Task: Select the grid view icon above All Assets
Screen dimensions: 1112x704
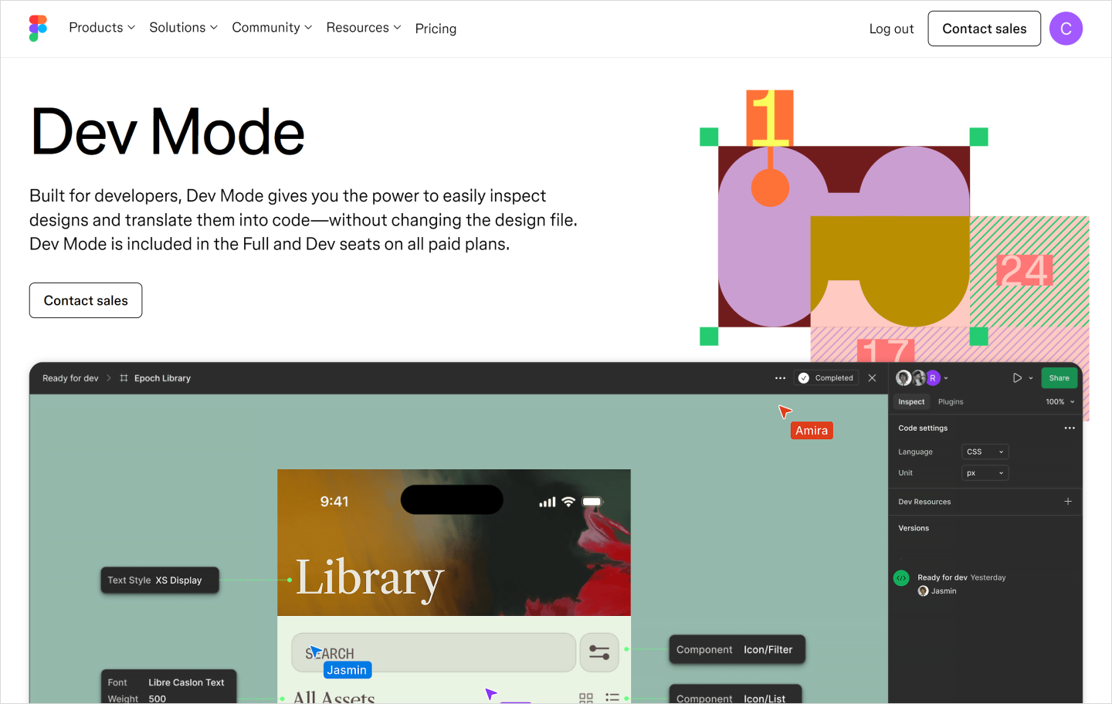Action: [x=586, y=698]
